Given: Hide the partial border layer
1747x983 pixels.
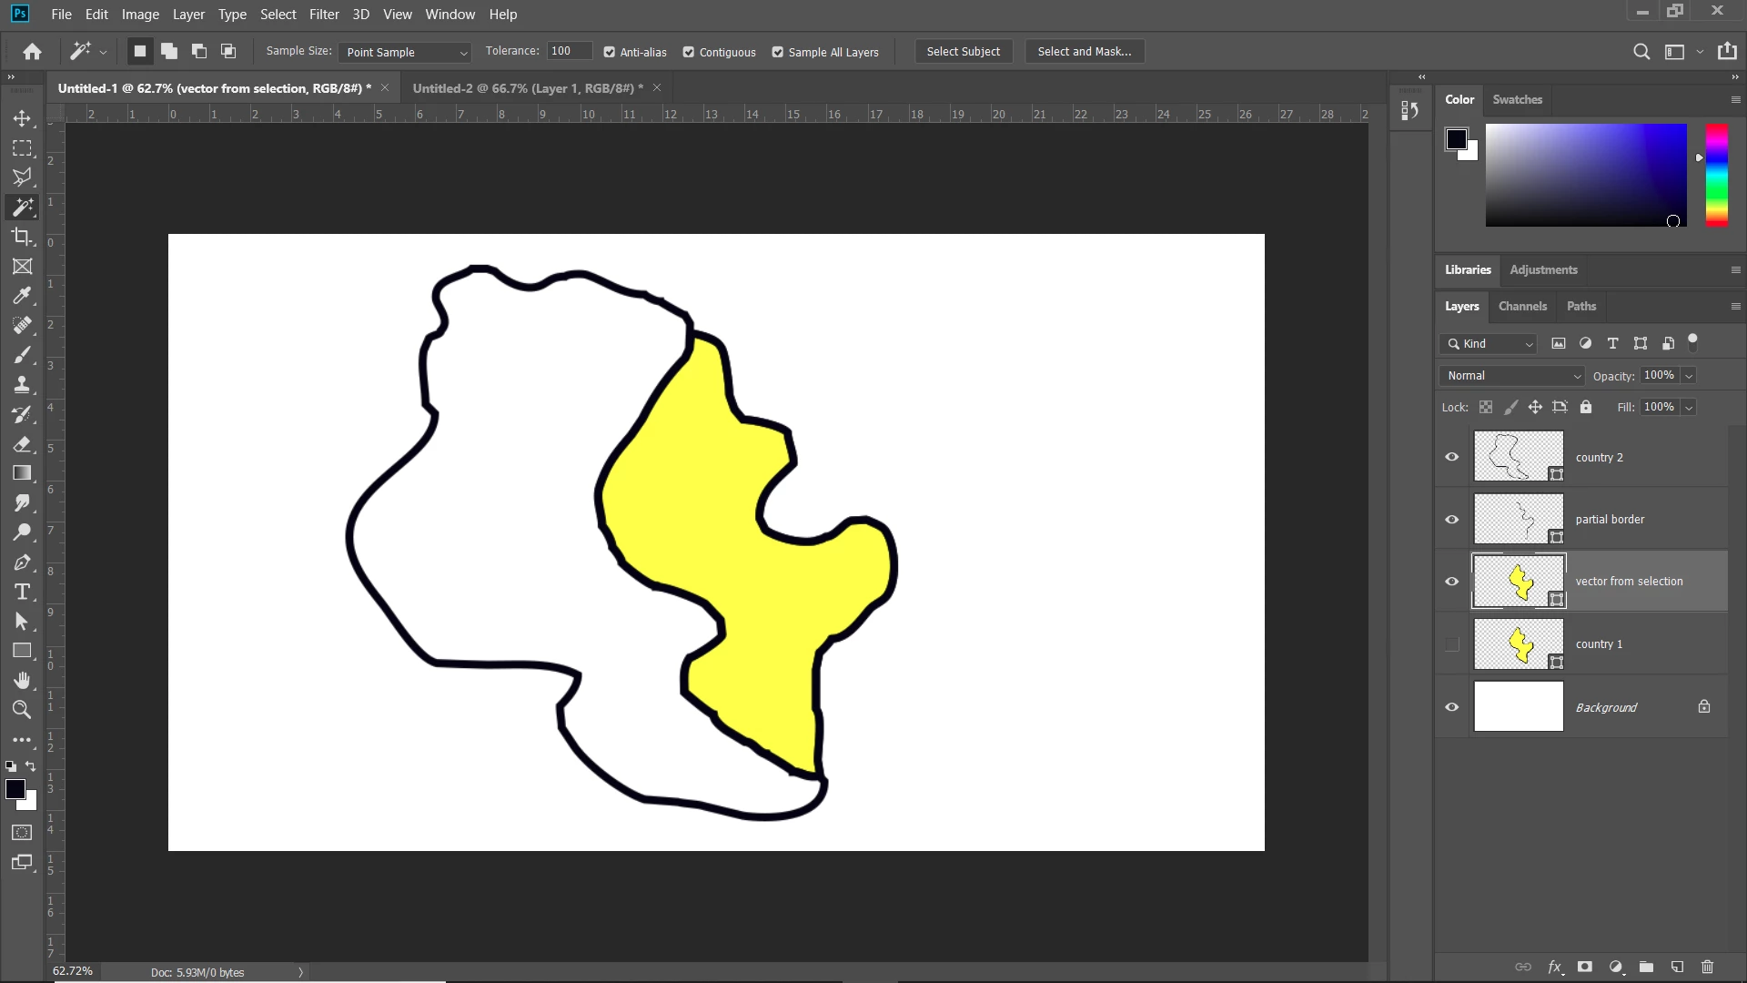Looking at the screenshot, I should [1452, 520].
